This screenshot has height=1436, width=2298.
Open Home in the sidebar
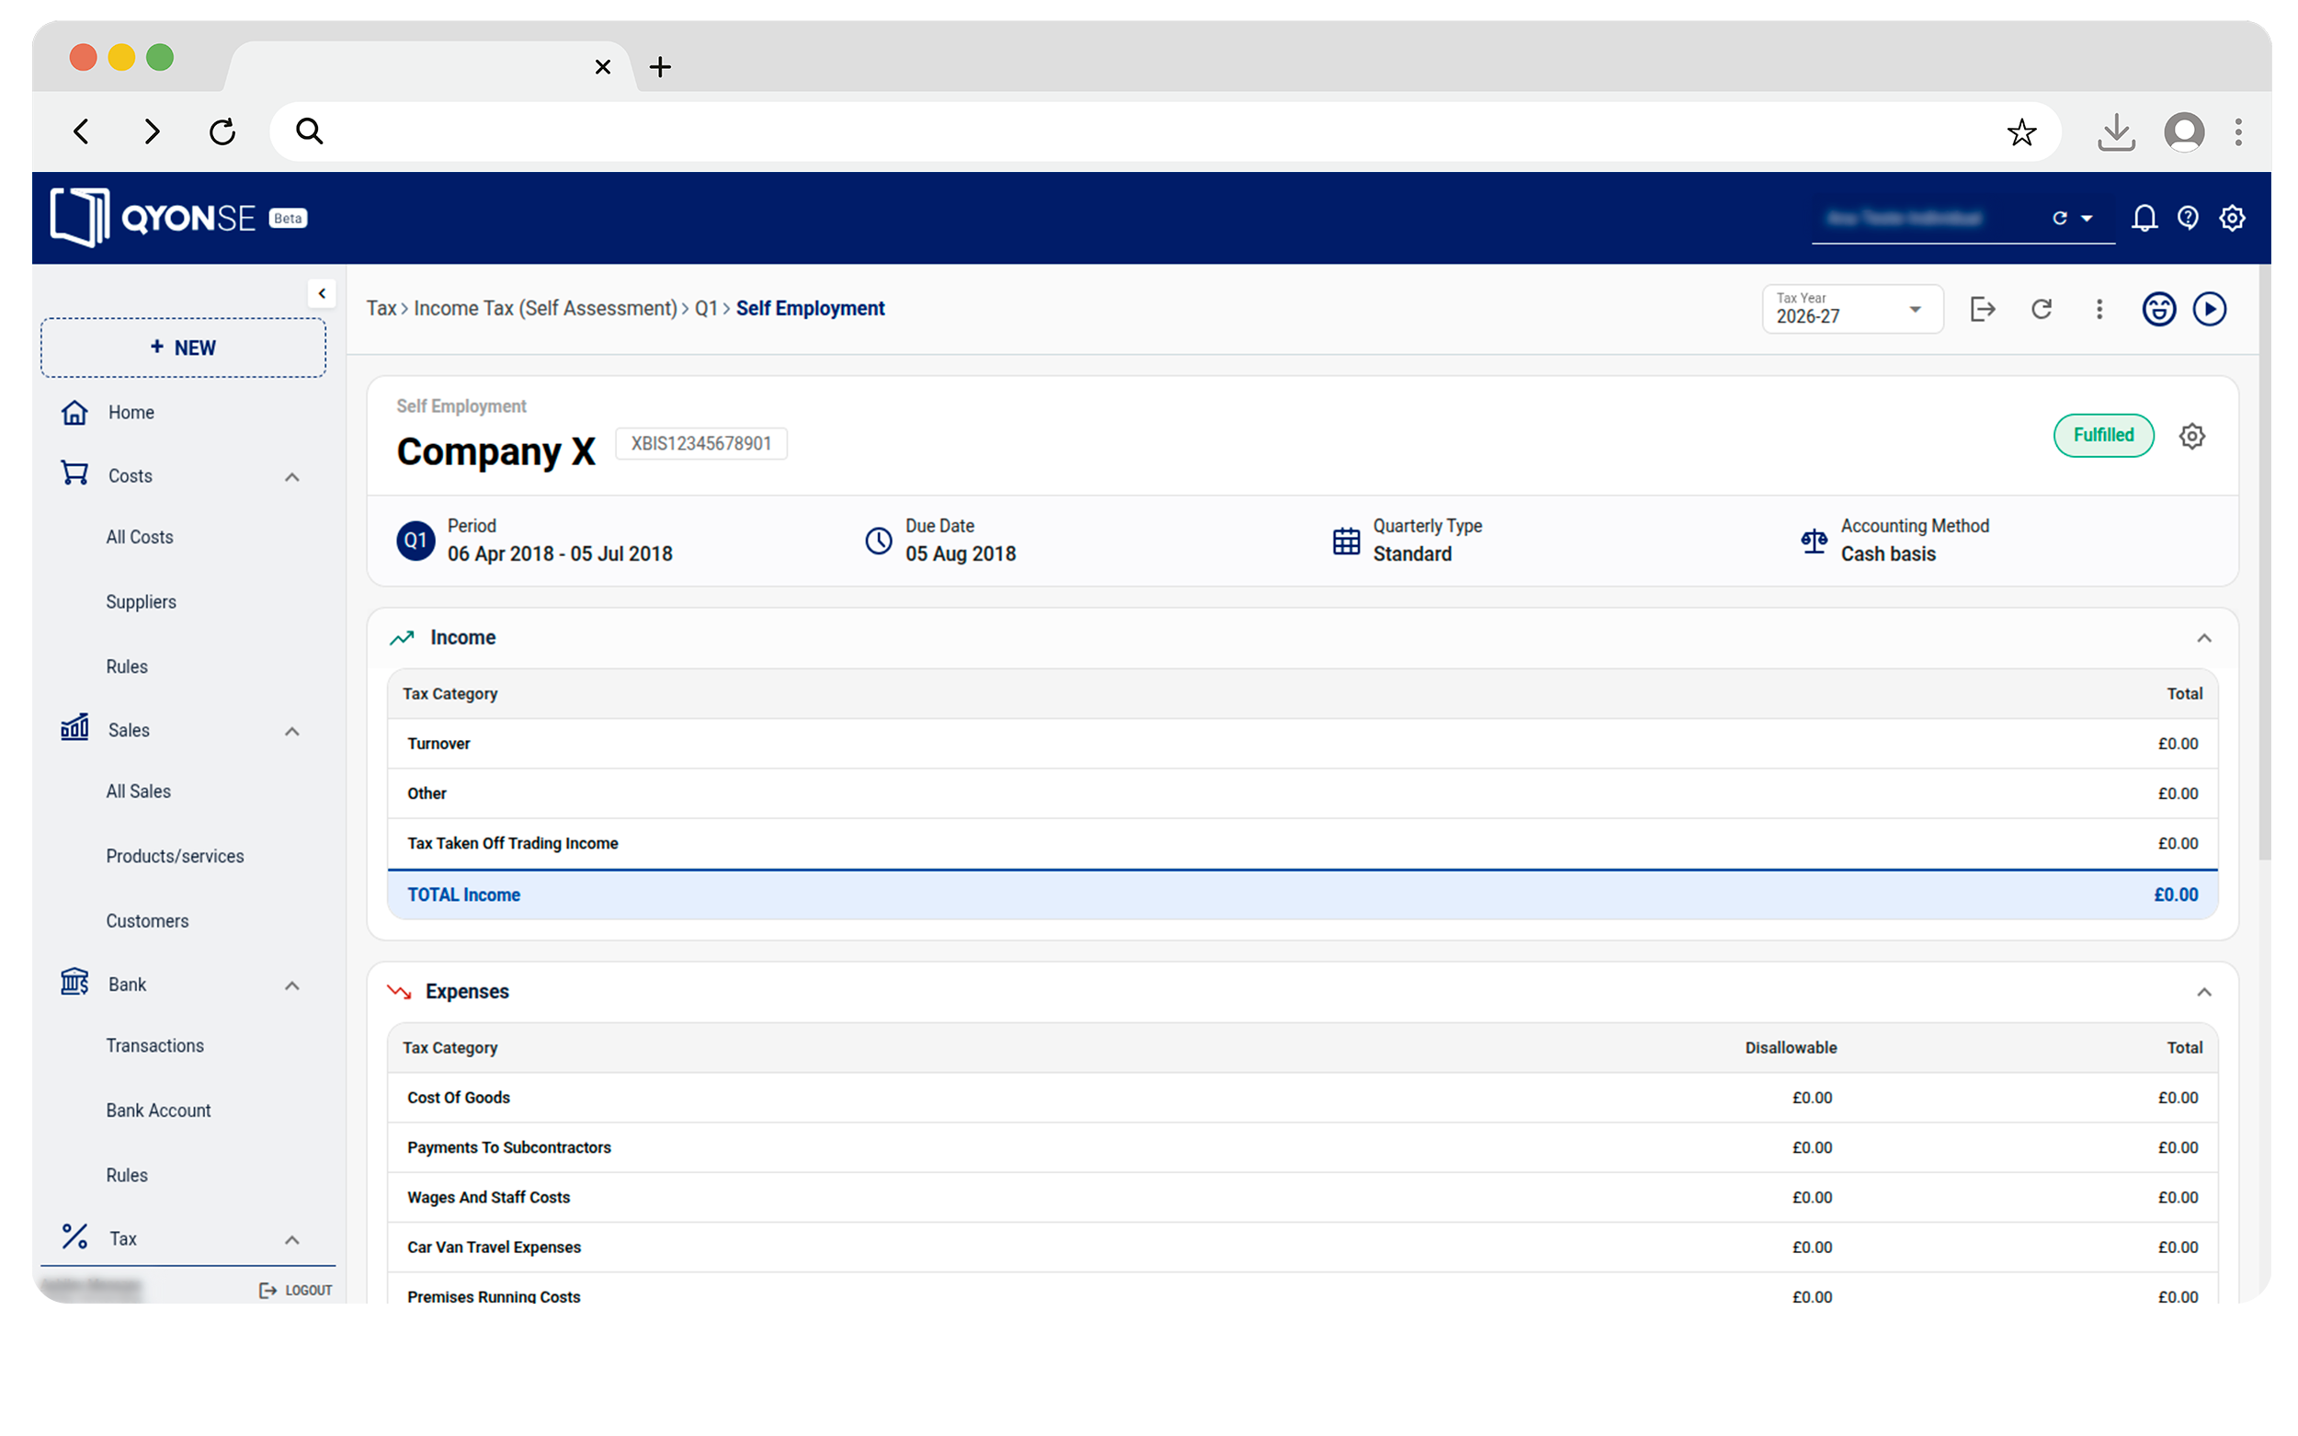[131, 412]
